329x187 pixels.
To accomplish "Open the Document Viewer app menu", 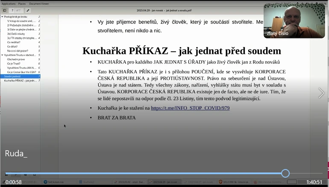I will point(39,3).
